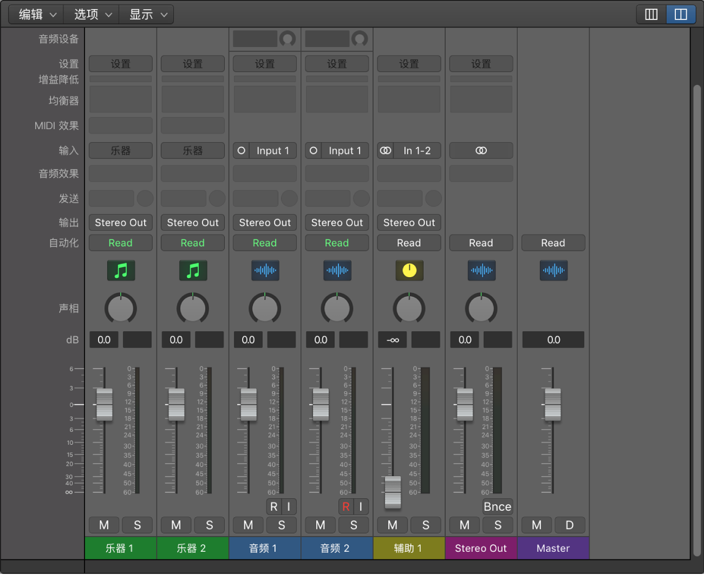Switch to wide channel strip view icon

pyautogui.click(x=681, y=15)
